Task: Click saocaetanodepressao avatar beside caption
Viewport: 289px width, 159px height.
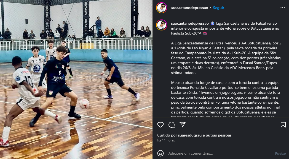Action: click(x=162, y=25)
